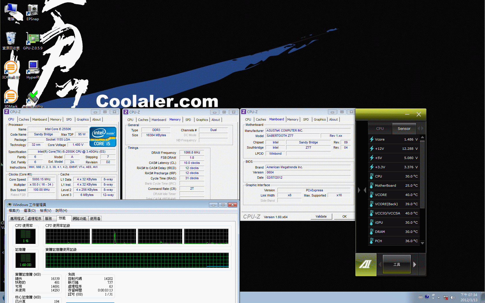Click AI Suite previous arrow beside 工具
The height and width of the screenshot is (303, 485).
pos(380,264)
